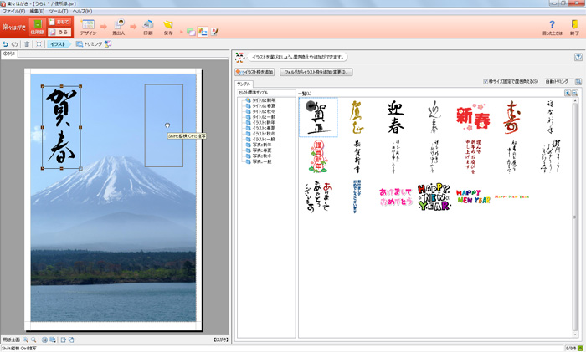The width and height of the screenshot is (586, 352).
Task: Click the trash delete icon
Action: pyautogui.click(x=27, y=43)
